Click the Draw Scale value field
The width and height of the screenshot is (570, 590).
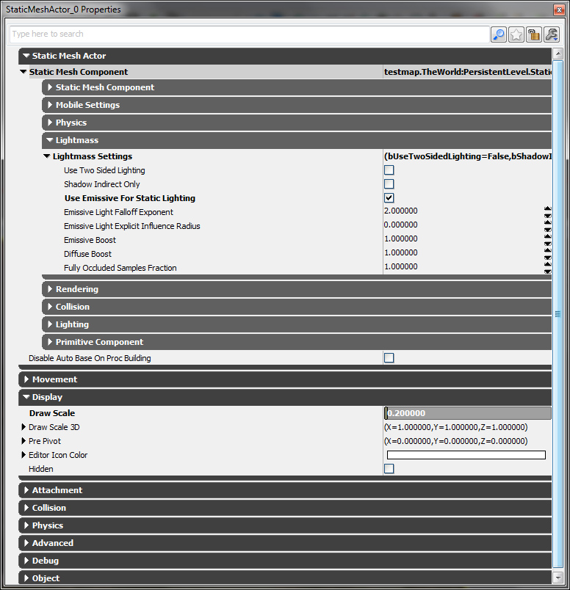pyautogui.click(x=469, y=413)
